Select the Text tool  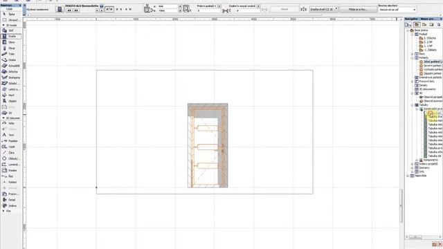click(11, 136)
